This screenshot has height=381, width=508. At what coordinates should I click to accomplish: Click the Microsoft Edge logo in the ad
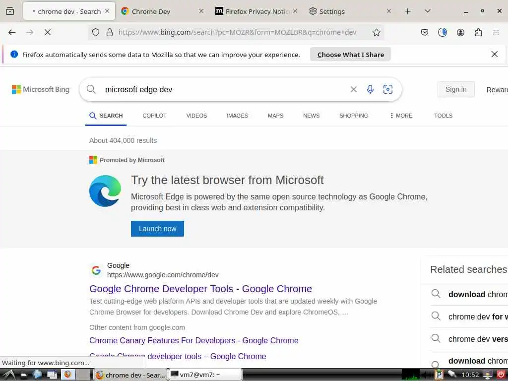pyautogui.click(x=105, y=191)
